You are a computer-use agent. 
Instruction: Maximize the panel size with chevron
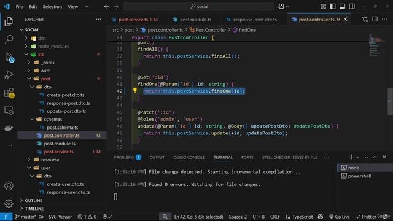tap(375, 157)
